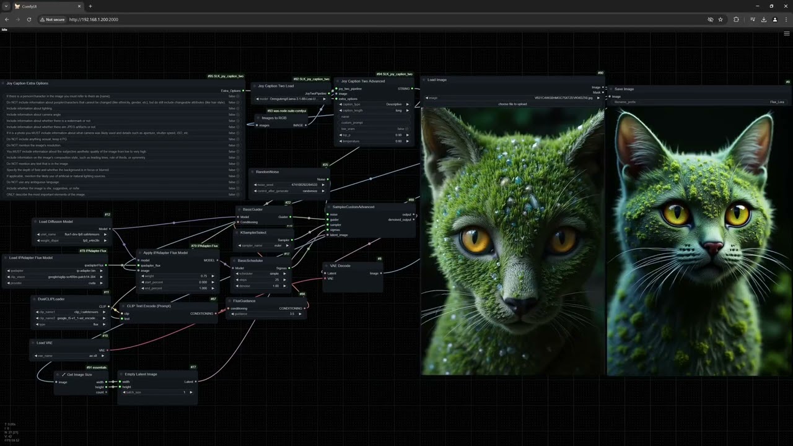Toggle 'ONLY describe the most important elements'

point(123,195)
